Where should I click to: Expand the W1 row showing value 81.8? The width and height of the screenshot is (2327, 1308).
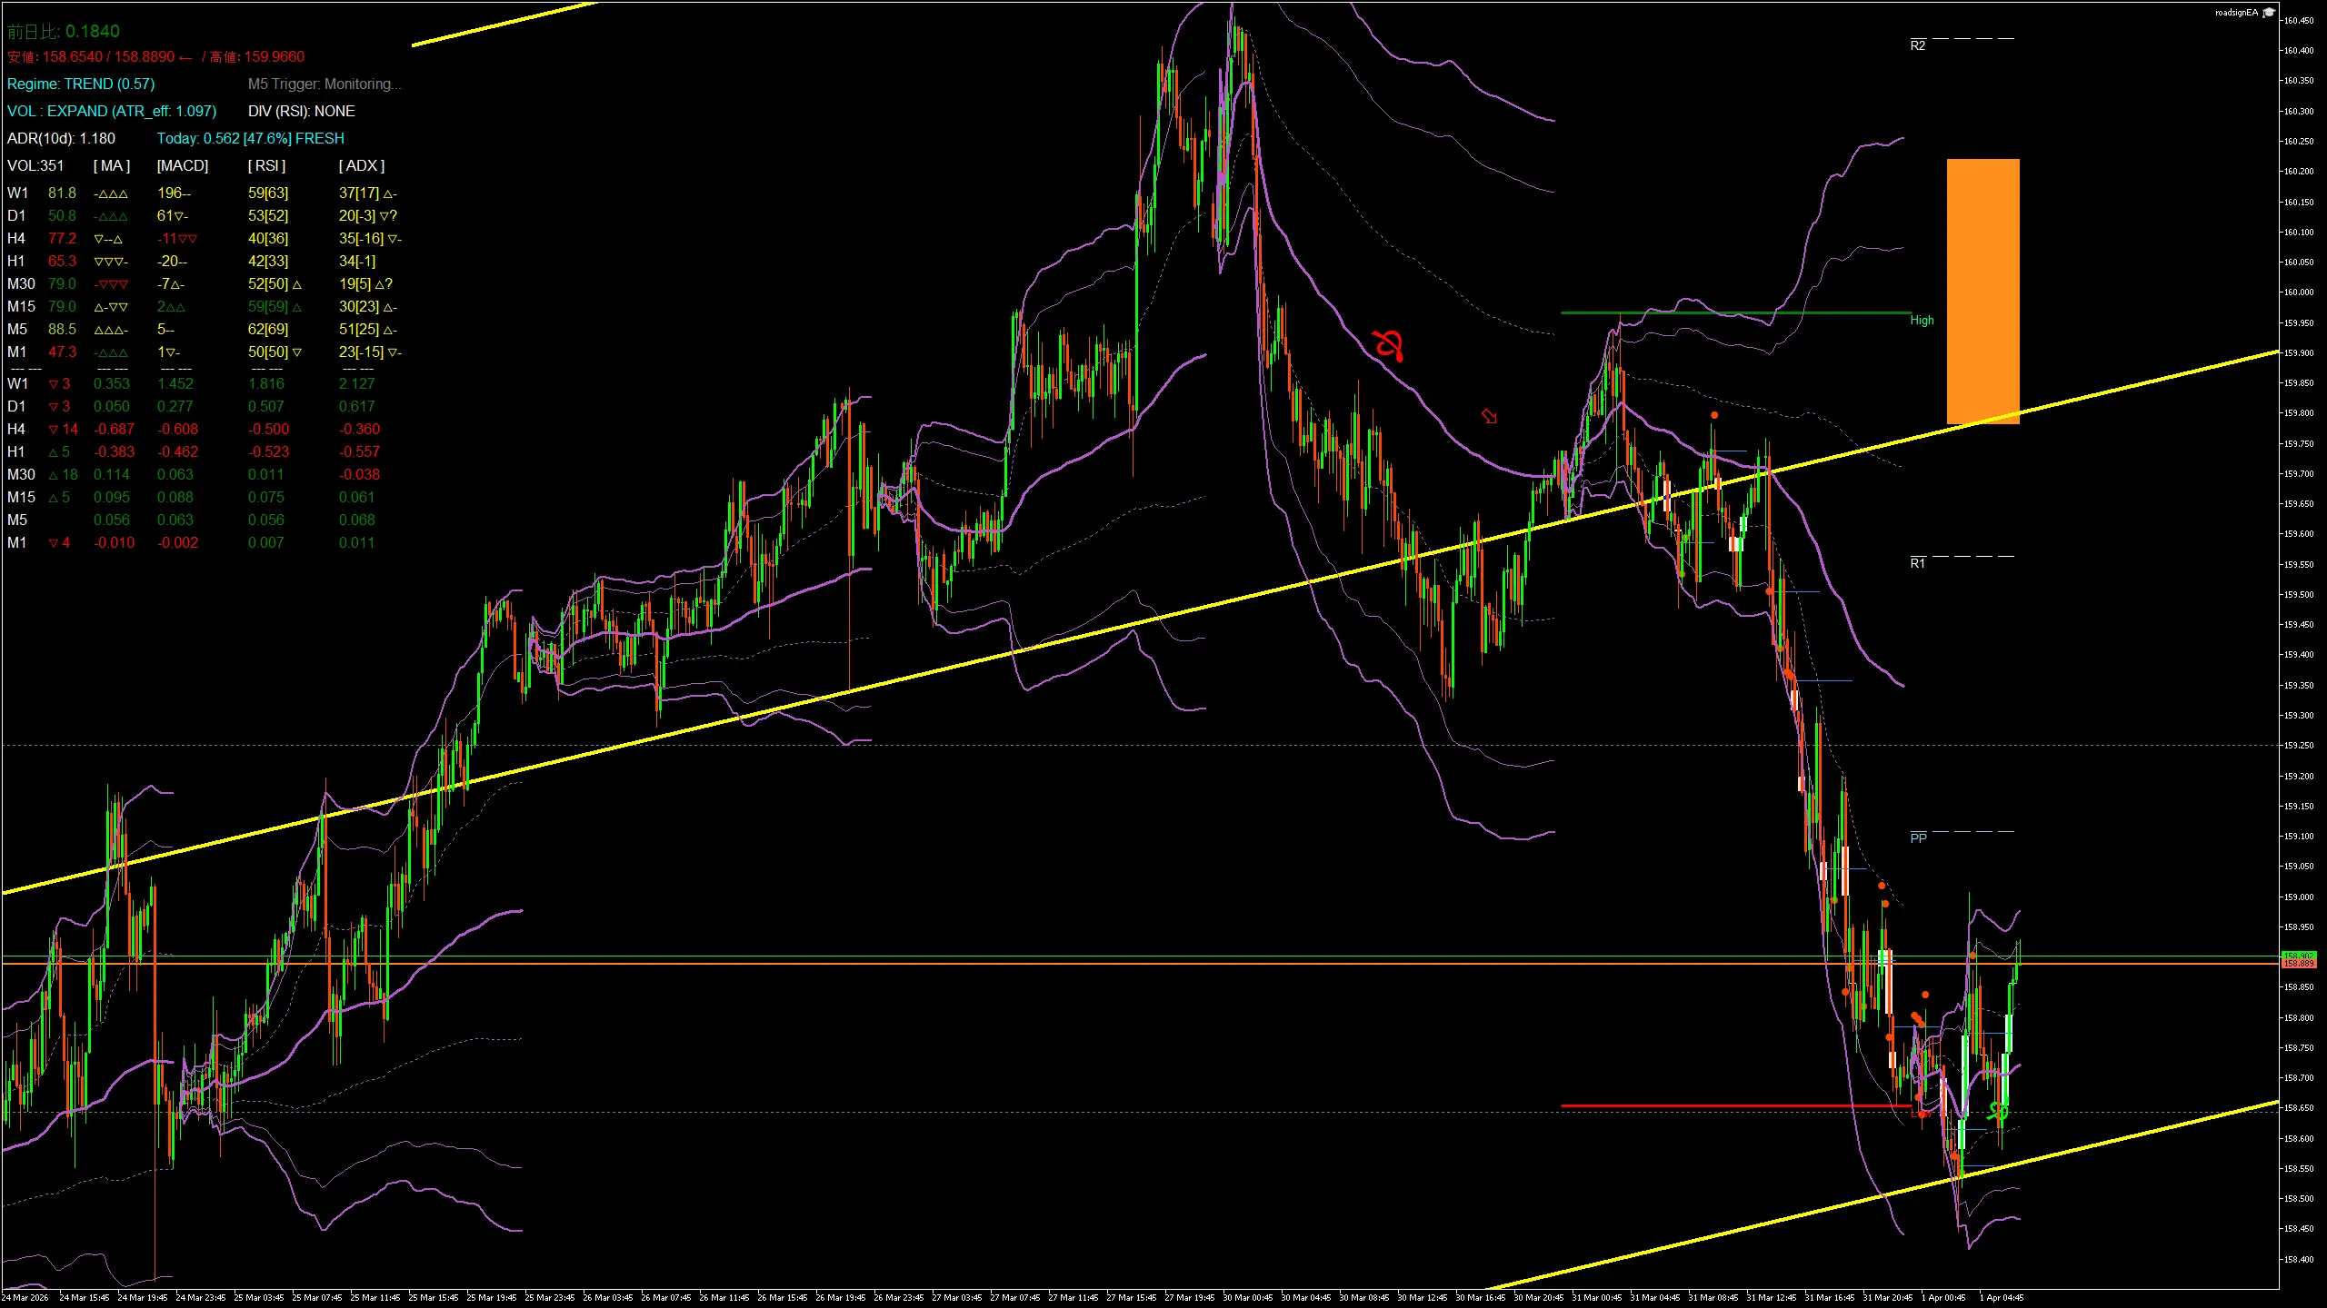click(62, 193)
